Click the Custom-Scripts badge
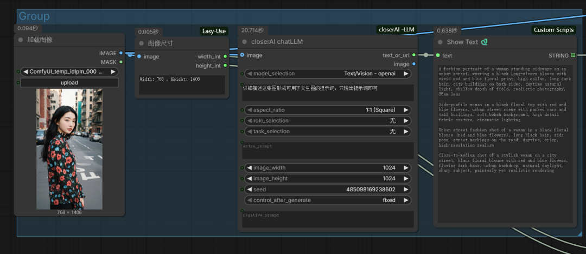 pos(554,30)
